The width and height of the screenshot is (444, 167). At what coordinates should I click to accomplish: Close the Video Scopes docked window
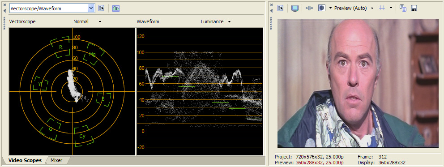tap(4, 5)
